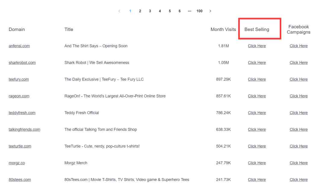This screenshot has height=185, width=325.
Task: Open Best Selling link for talkingfriends.com
Action: (x=257, y=129)
